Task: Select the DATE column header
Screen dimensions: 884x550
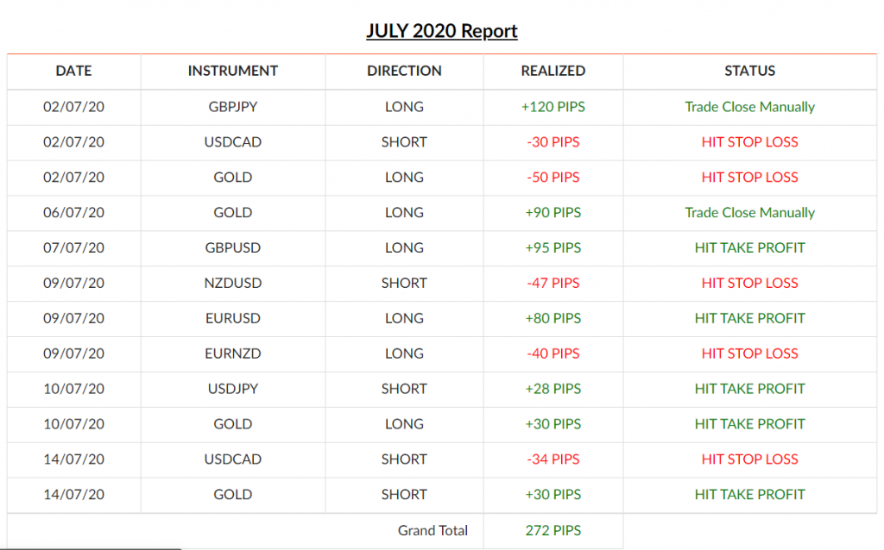Action: point(74,71)
